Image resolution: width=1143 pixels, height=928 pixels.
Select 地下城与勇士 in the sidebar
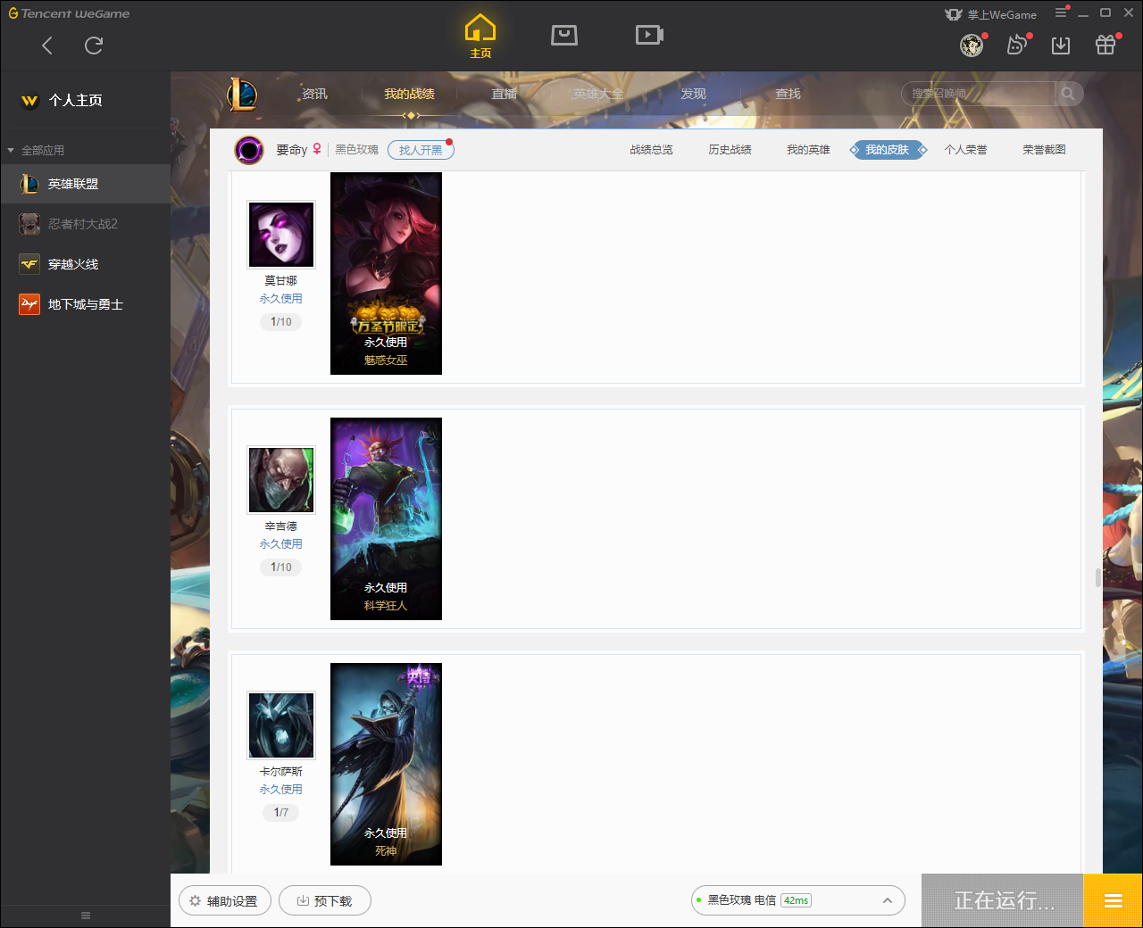tap(85, 304)
